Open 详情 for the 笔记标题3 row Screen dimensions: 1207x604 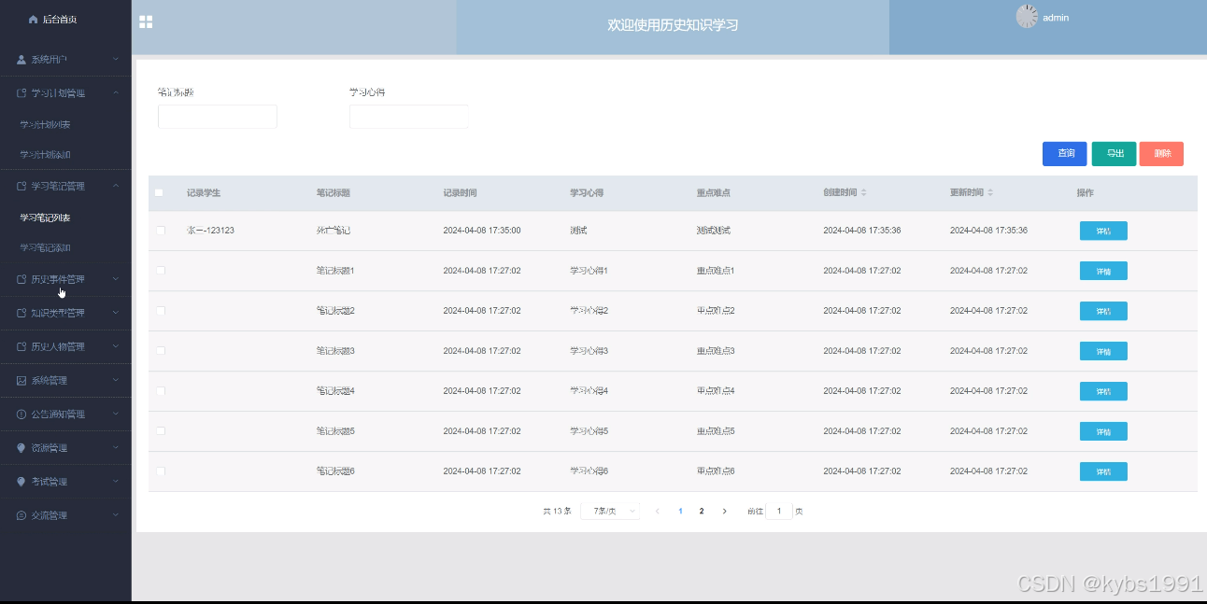[x=1103, y=351]
